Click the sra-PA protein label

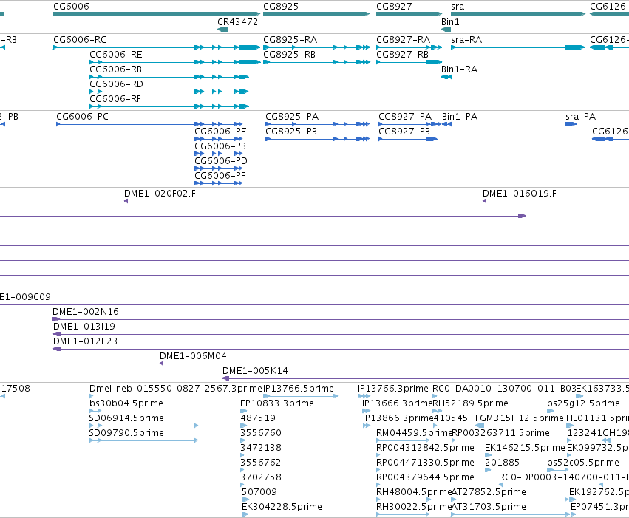coord(580,117)
